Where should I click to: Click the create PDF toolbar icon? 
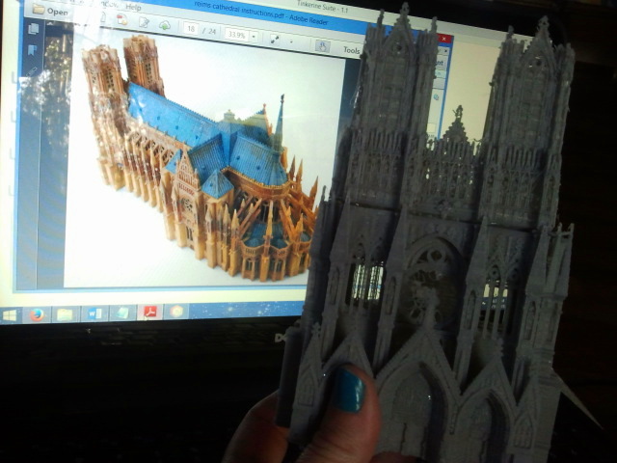121,18
